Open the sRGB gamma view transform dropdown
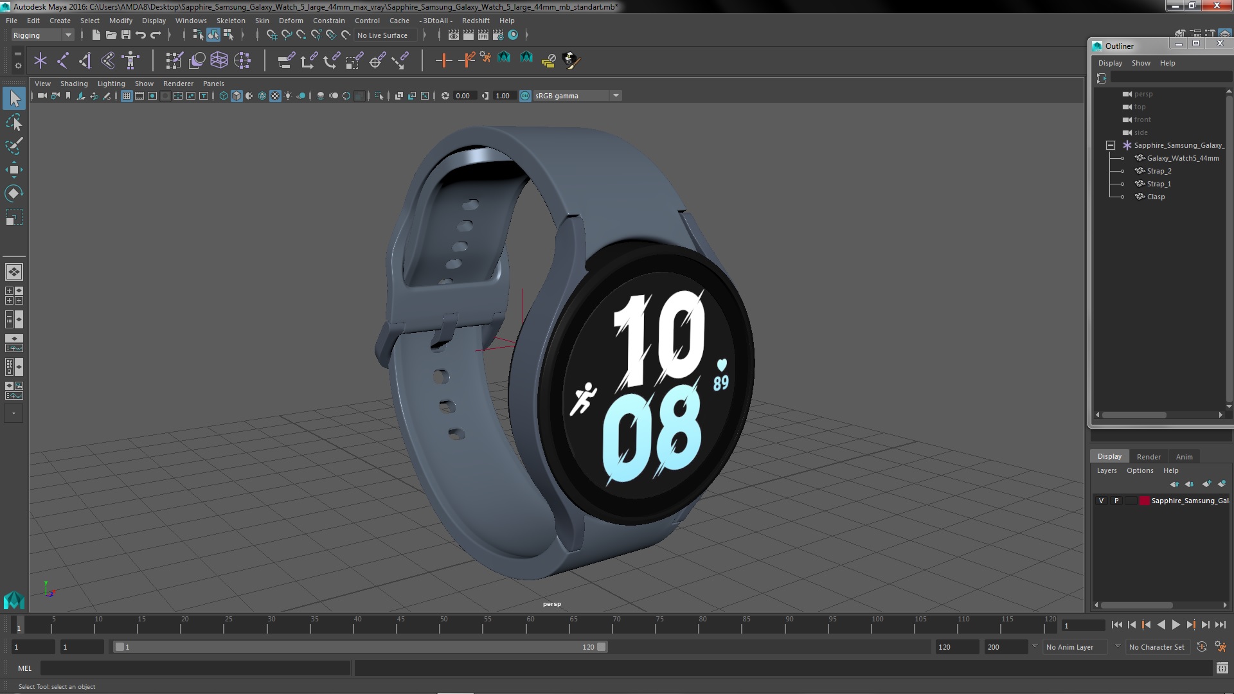Screen dimensions: 1234x694 [x=577, y=96]
